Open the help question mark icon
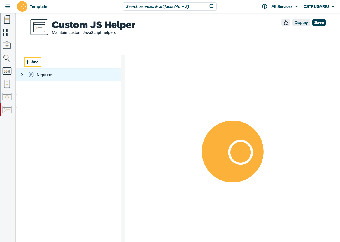This screenshot has width=340, height=242. click(264, 6)
